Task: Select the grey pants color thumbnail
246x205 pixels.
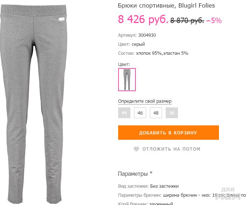Action: [x=127, y=80]
